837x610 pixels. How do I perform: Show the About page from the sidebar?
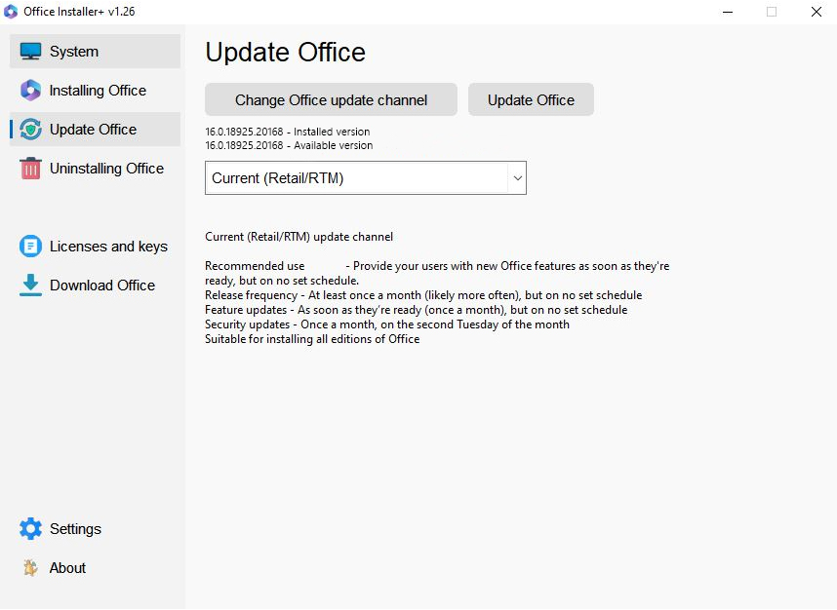pos(95,568)
